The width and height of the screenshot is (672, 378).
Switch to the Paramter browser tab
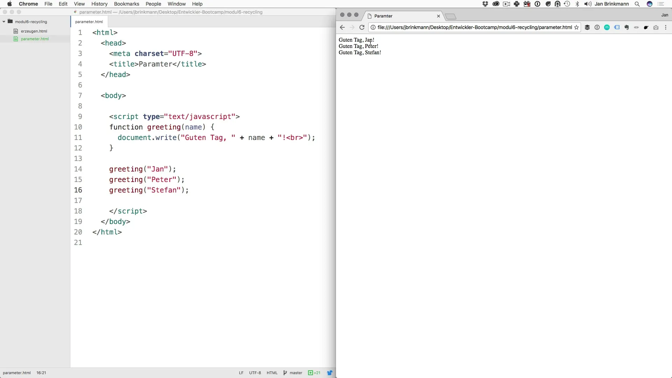click(402, 16)
